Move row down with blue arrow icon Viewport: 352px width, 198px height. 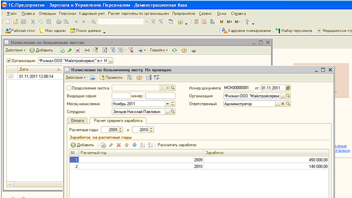[x=134, y=145]
